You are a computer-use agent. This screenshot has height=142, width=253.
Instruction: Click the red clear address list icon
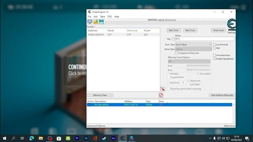click(161, 95)
